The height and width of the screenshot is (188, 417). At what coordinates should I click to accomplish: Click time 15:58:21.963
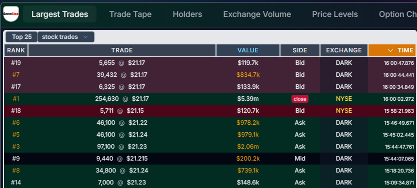pyautogui.click(x=399, y=111)
